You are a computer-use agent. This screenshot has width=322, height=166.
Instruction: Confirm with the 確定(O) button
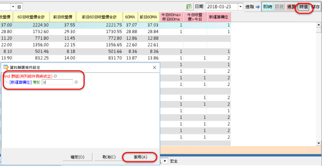click(77, 157)
